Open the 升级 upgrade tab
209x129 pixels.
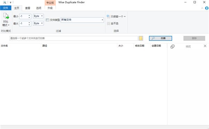coord(50,8)
